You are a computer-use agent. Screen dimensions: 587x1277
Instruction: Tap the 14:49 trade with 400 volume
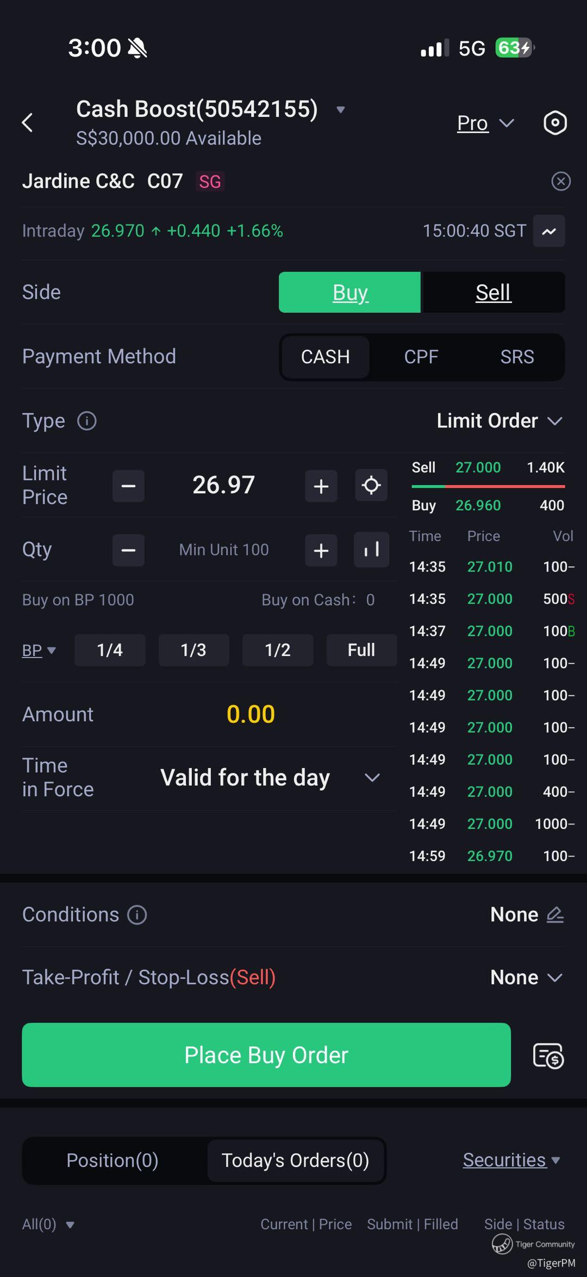491,792
